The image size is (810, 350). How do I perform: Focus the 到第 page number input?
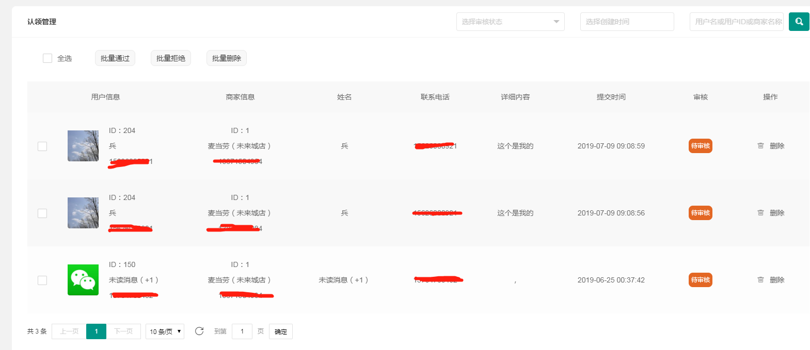pos(242,331)
